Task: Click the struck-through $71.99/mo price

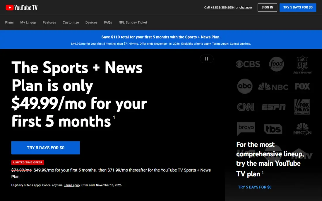Action: coord(22,170)
